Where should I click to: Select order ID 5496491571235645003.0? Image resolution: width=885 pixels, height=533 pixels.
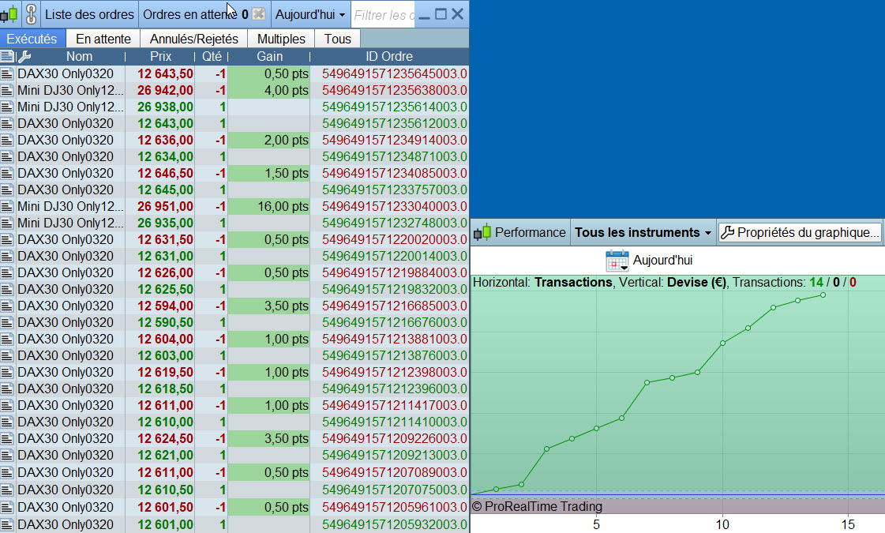[x=395, y=73]
